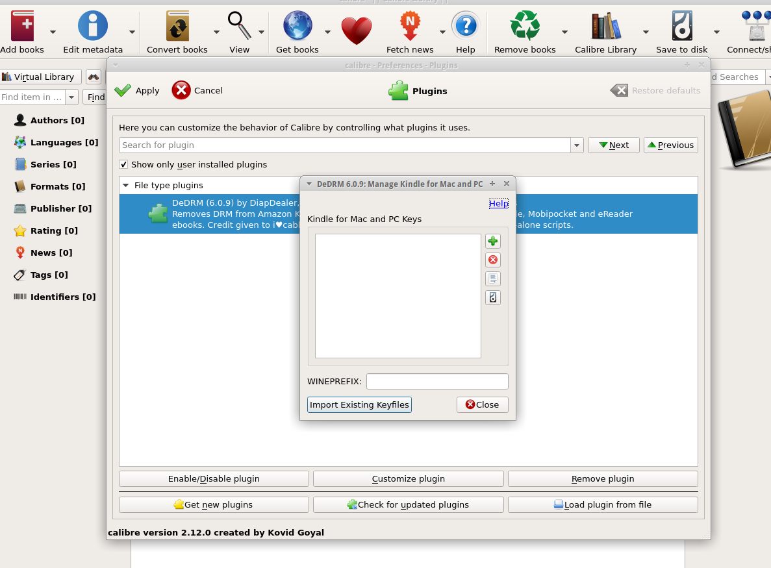Click red X delete key icon
This screenshot has width=771, height=568.
click(x=493, y=260)
